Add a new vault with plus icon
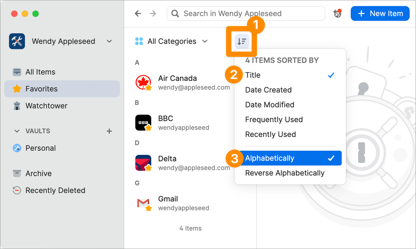The image size is (416, 249). [x=109, y=131]
